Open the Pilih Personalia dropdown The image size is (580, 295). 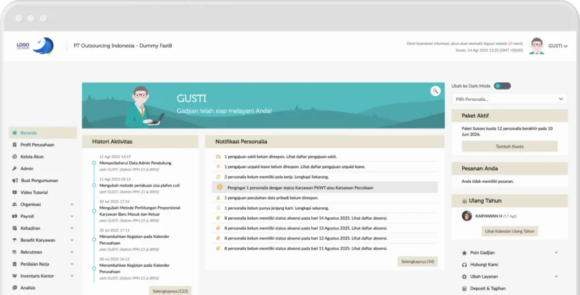point(509,99)
